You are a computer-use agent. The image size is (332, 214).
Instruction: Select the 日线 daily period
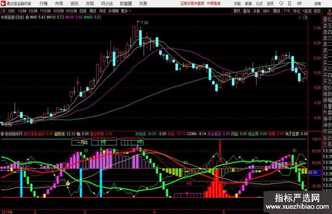pyautogui.click(x=83, y=11)
